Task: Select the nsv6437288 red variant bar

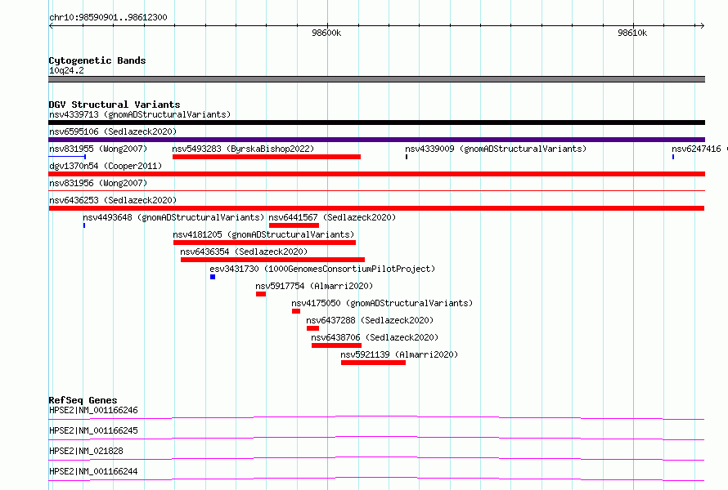Action: pyautogui.click(x=313, y=328)
